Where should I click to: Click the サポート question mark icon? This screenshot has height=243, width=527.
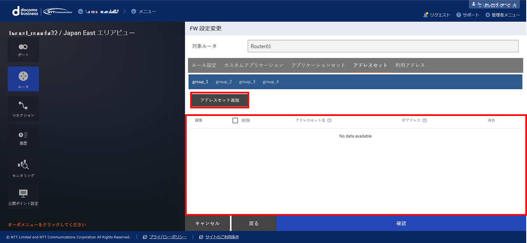click(x=459, y=15)
